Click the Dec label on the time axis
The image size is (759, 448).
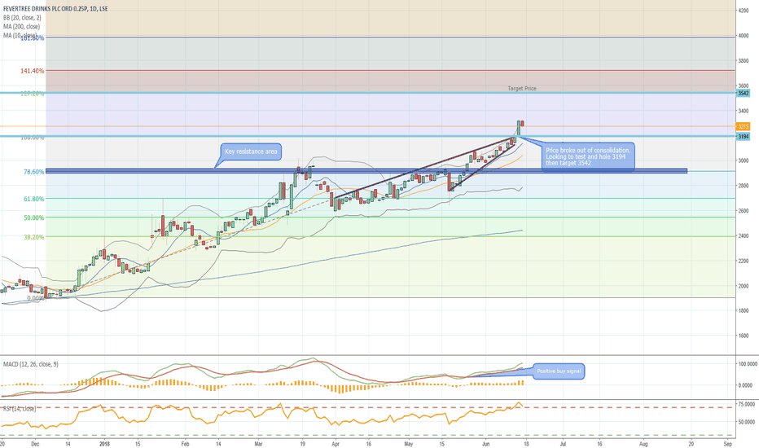(x=35, y=443)
